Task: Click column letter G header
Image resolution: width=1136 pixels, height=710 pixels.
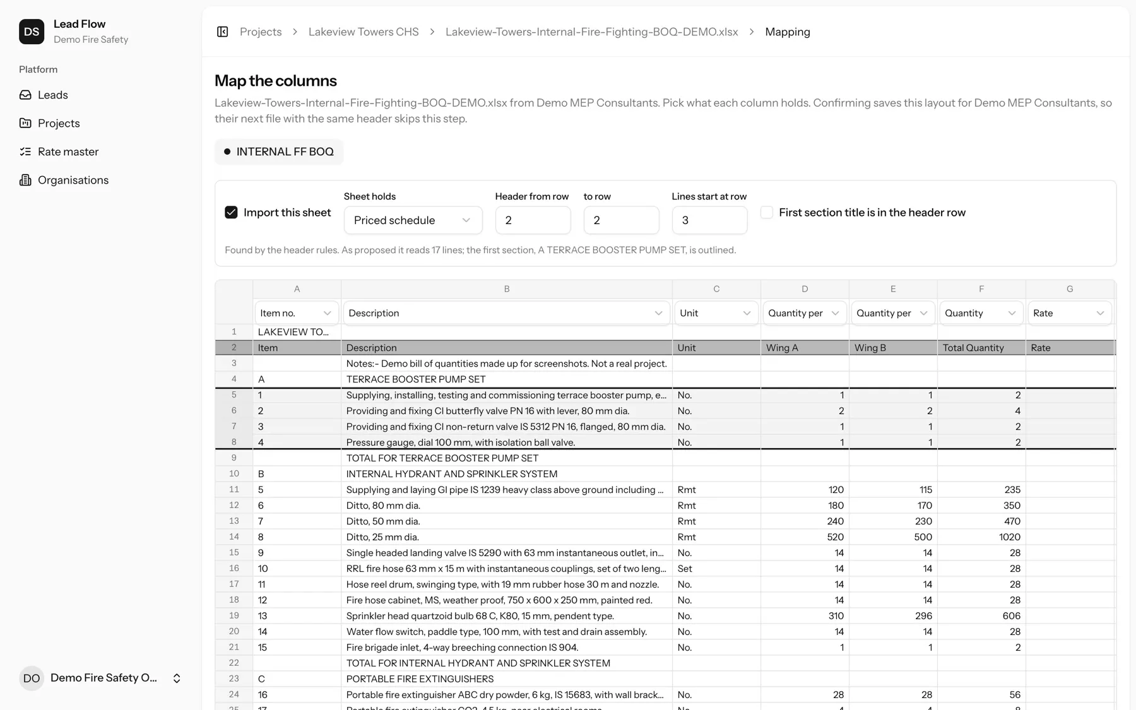Action: tap(1070, 289)
